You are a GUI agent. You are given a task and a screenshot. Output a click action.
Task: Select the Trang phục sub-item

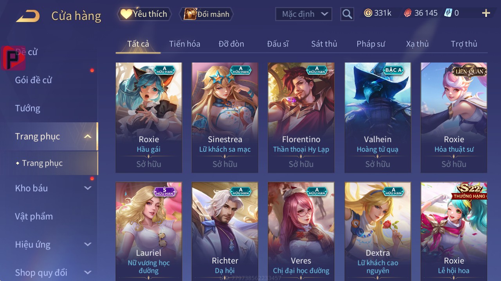click(42, 163)
